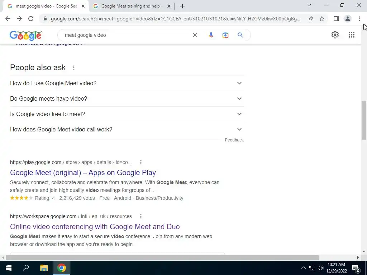Open Windows taskbar search
The image size is (367, 275).
[26, 268]
